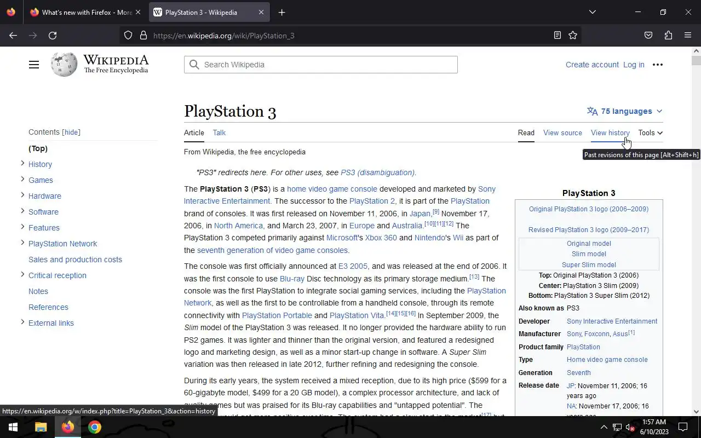
Task: Expand the Critical reception section in contents
Action: pyautogui.click(x=22, y=274)
